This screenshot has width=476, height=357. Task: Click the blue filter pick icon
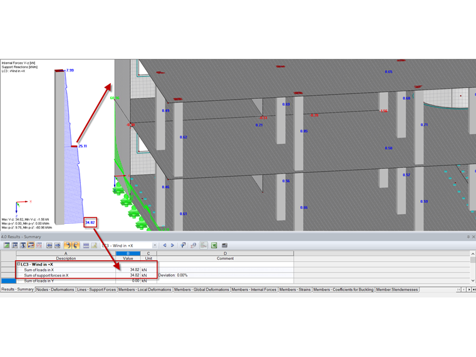pyautogui.click(x=183, y=246)
